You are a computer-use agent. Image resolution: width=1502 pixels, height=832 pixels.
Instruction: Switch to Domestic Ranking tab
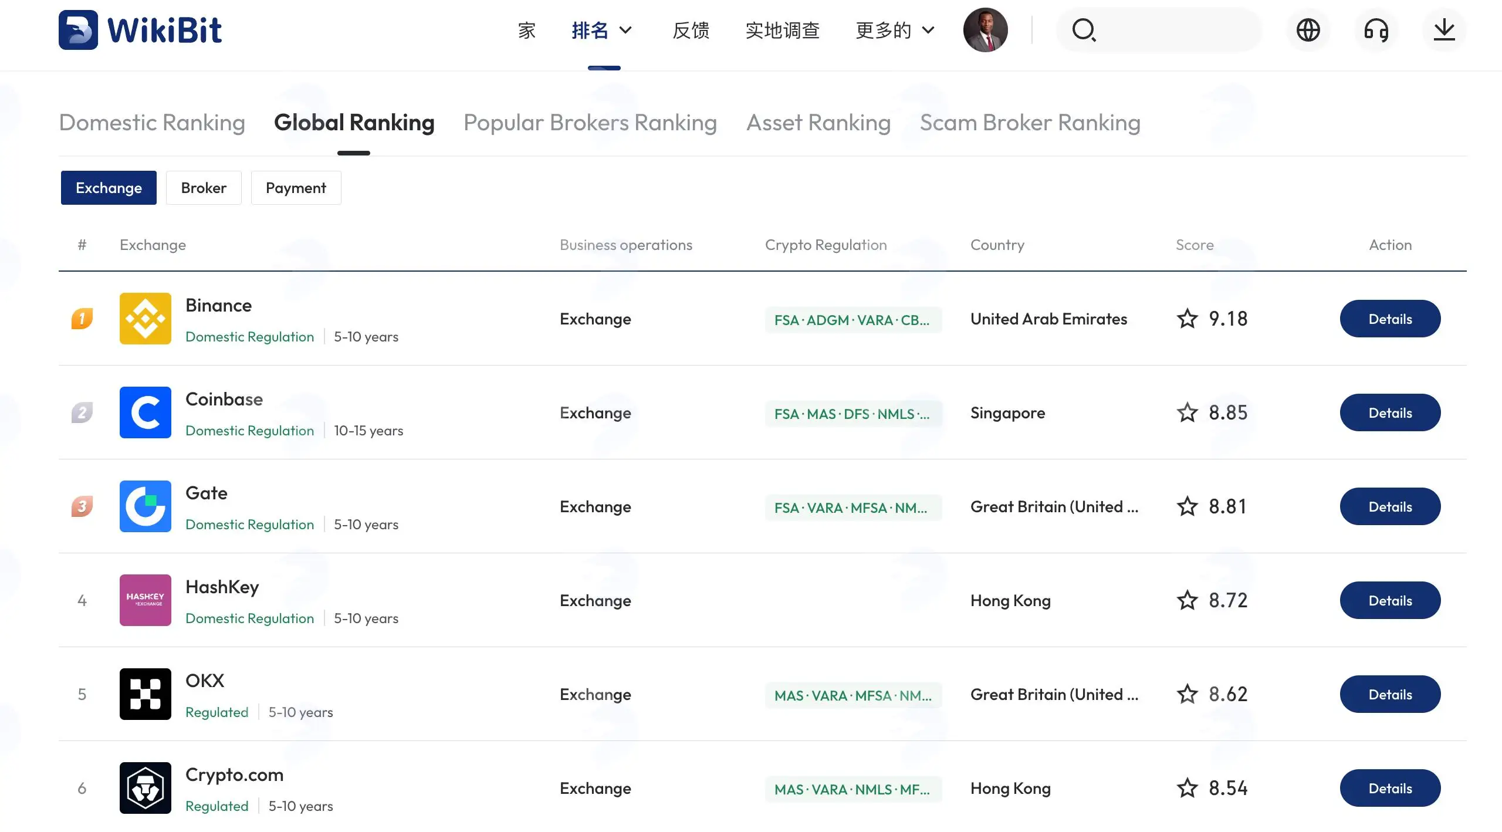152,122
